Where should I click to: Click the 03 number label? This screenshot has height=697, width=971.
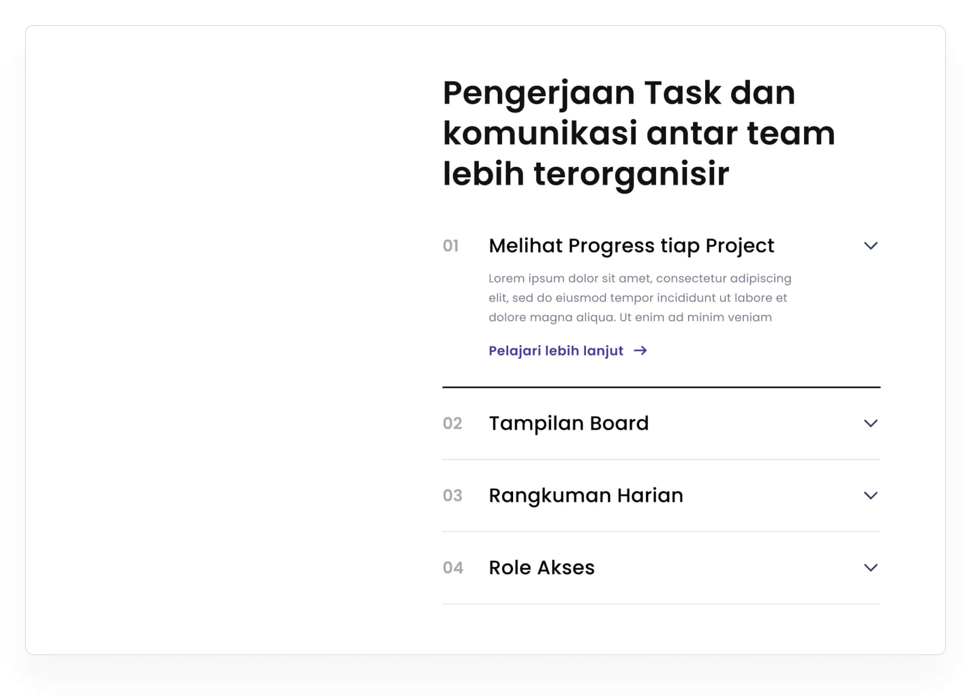tap(452, 496)
